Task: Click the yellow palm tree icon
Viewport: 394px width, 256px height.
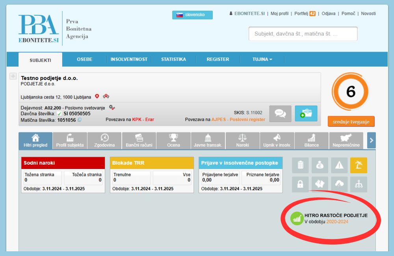Action: coord(359,165)
